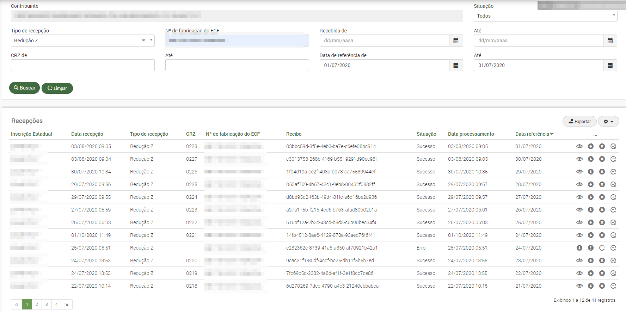626x313 pixels.
Task: Open the Tipo de recepção combo box
Action: 83,41
